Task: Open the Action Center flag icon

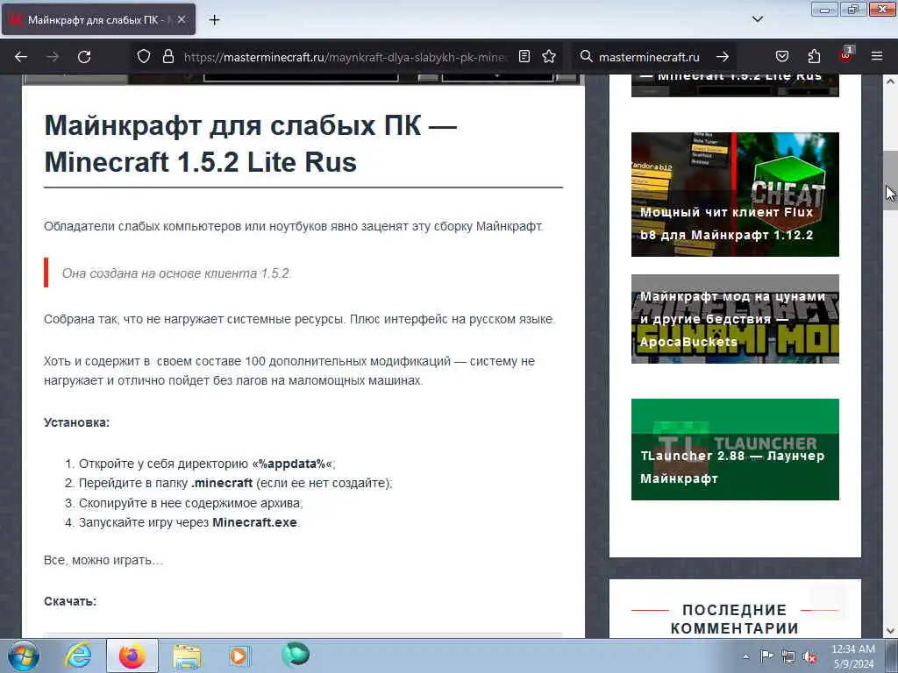Action: [766, 656]
